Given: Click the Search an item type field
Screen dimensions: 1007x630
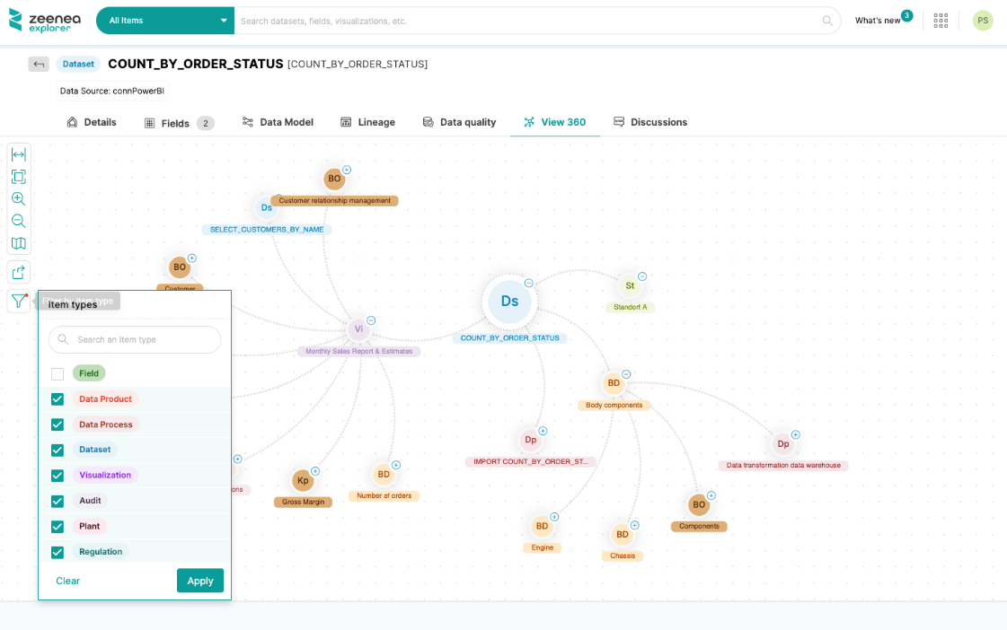Looking at the screenshot, I should click(144, 339).
